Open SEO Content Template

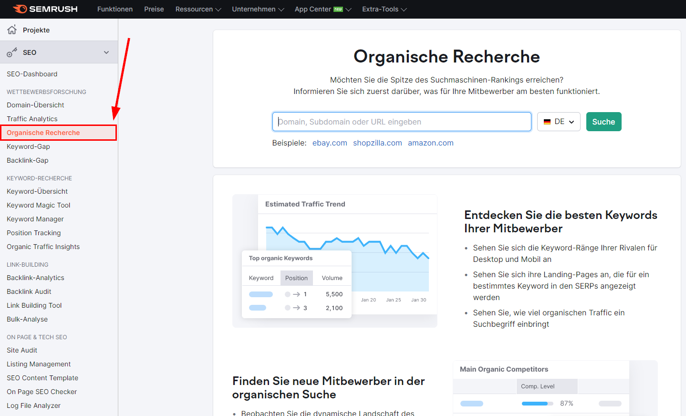click(x=42, y=378)
